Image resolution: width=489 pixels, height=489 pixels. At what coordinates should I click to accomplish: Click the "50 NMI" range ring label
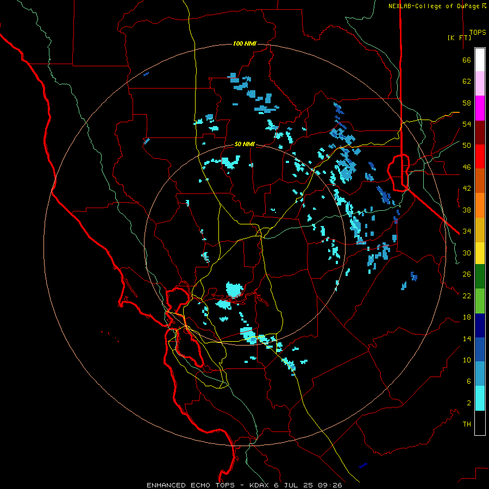244,144
